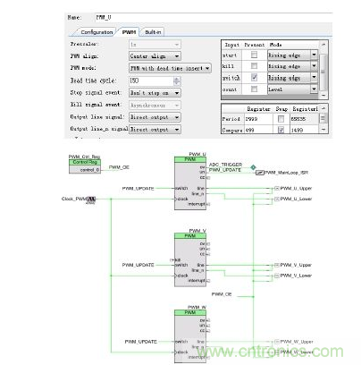Click the PWM_U_Upper output pin

(277, 188)
